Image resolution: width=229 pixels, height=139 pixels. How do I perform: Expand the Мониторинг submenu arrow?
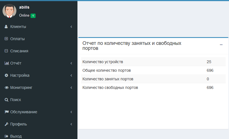coord(71,88)
